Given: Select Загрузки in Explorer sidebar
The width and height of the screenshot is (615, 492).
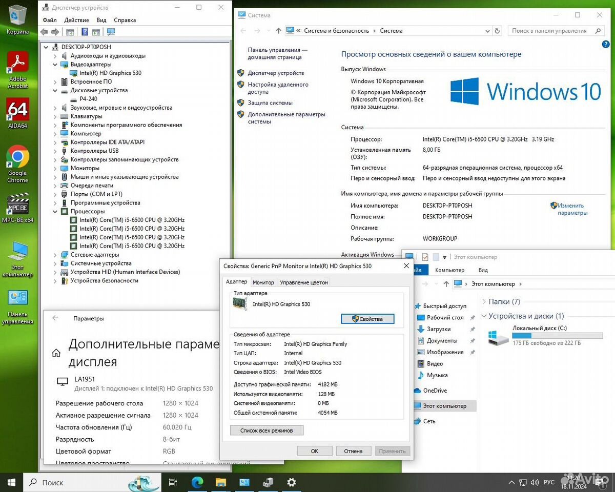Looking at the screenshot, I should [x=439, y=329].
